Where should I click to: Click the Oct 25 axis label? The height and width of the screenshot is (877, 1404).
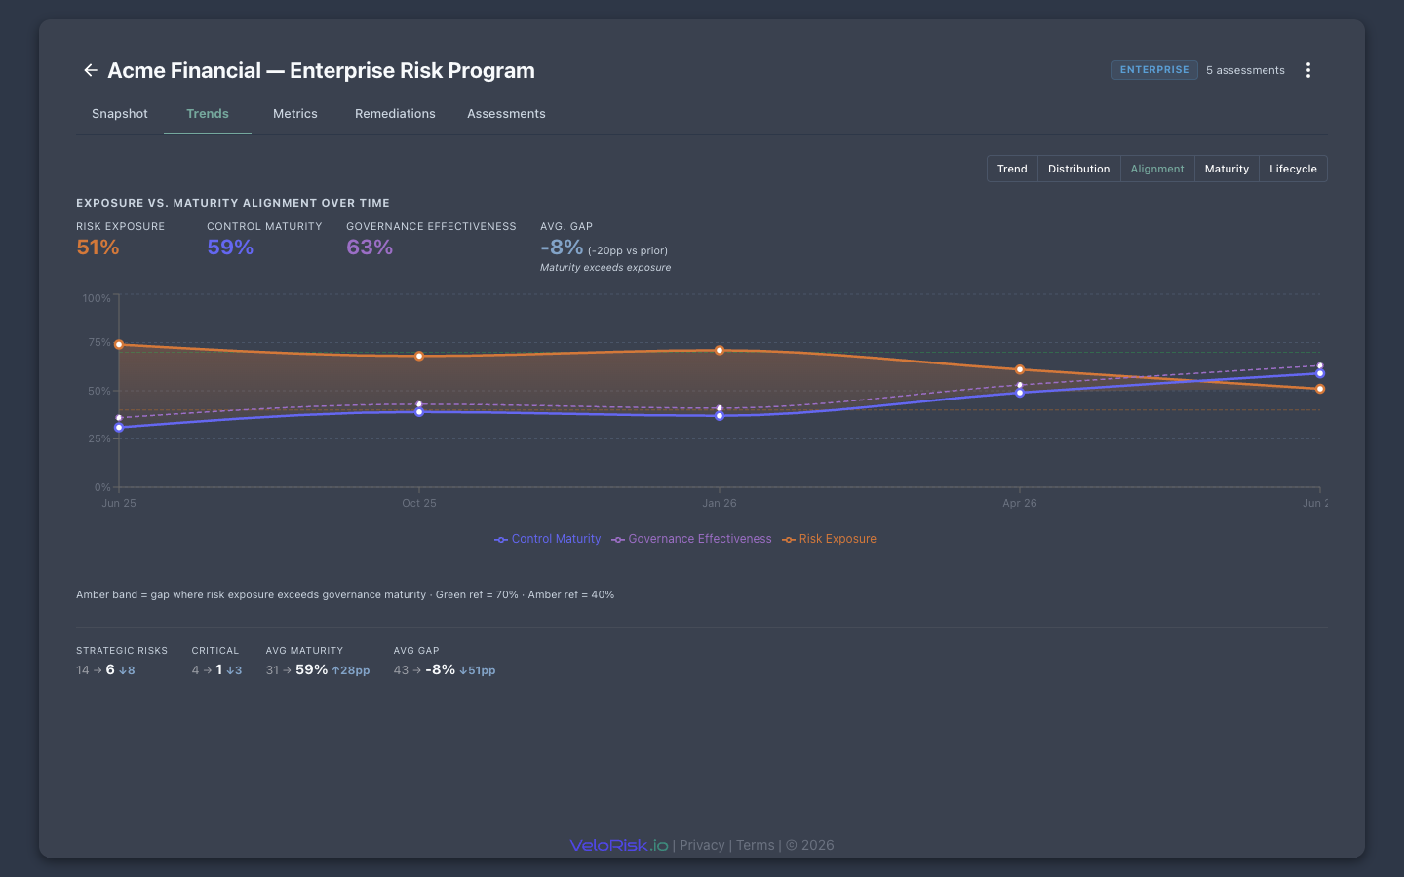click(419, 503)
